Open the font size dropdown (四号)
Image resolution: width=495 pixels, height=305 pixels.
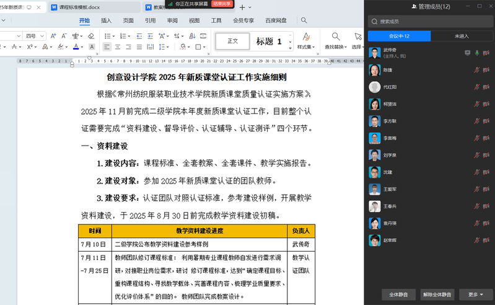tap(34, 36)
